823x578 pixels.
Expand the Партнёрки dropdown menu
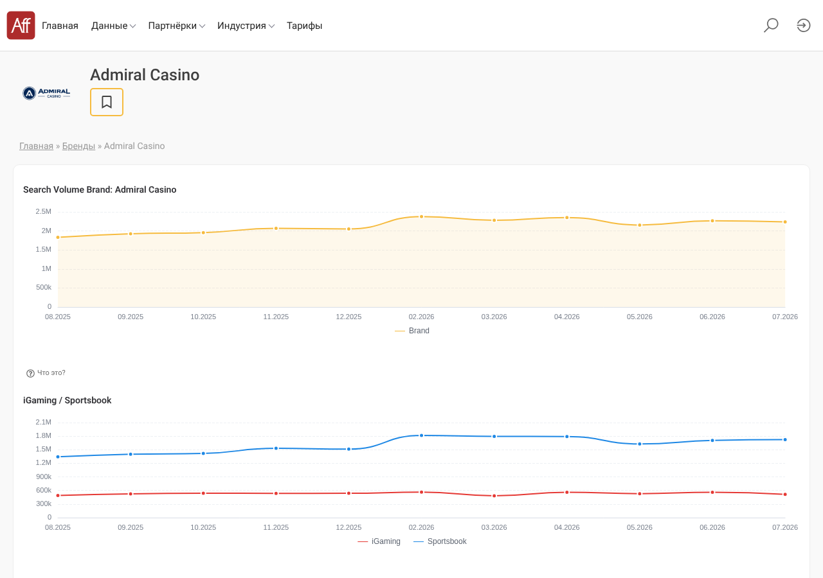click(x=177, y=26)
